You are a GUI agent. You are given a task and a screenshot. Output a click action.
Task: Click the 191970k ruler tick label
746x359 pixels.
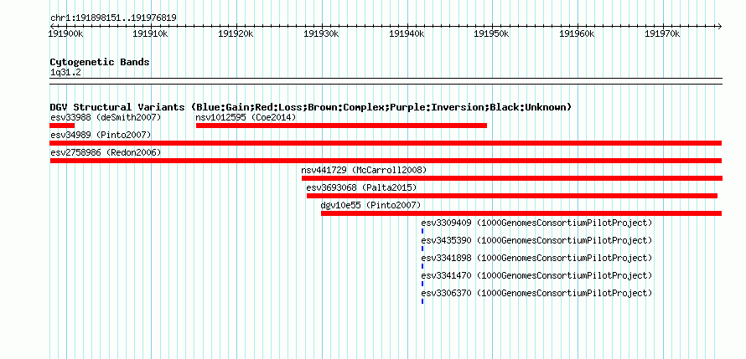(x=662, y=34)
